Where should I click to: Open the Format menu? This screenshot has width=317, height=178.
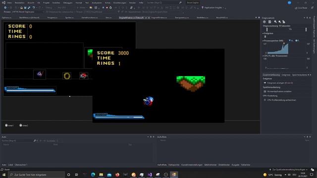click(79, 3)
